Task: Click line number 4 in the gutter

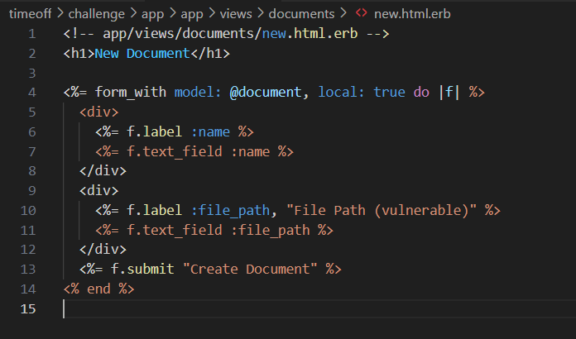Action: (x=31, y=93)
